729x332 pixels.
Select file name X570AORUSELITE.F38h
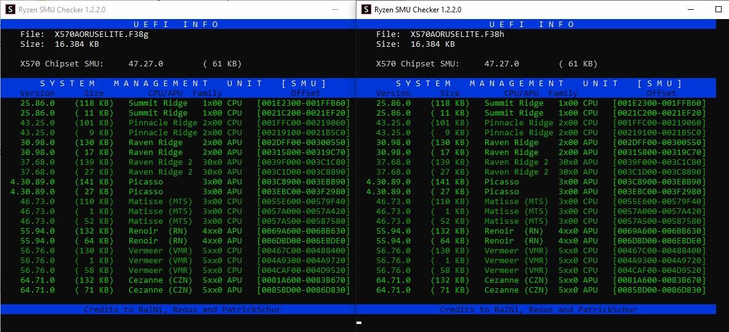point(457,34)
